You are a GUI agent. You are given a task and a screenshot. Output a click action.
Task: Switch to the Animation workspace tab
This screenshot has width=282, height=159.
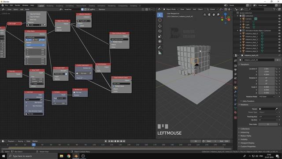coord(101,6)
